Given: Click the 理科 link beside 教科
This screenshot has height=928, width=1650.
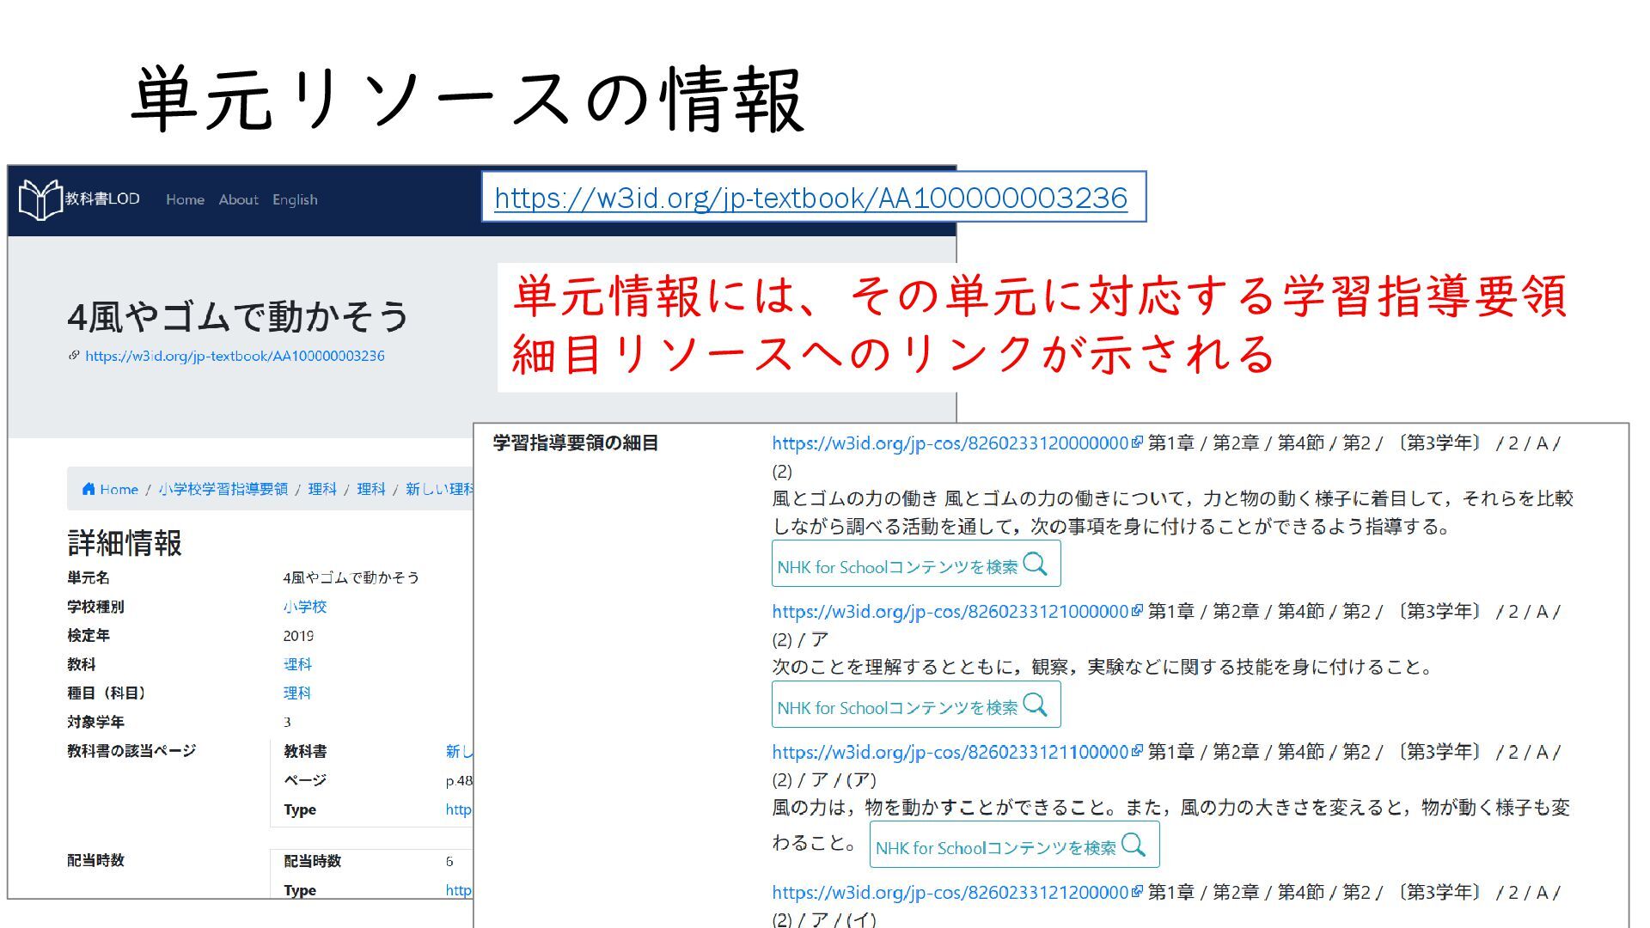Looking at the screenshot, I should [x=297, y=664].
